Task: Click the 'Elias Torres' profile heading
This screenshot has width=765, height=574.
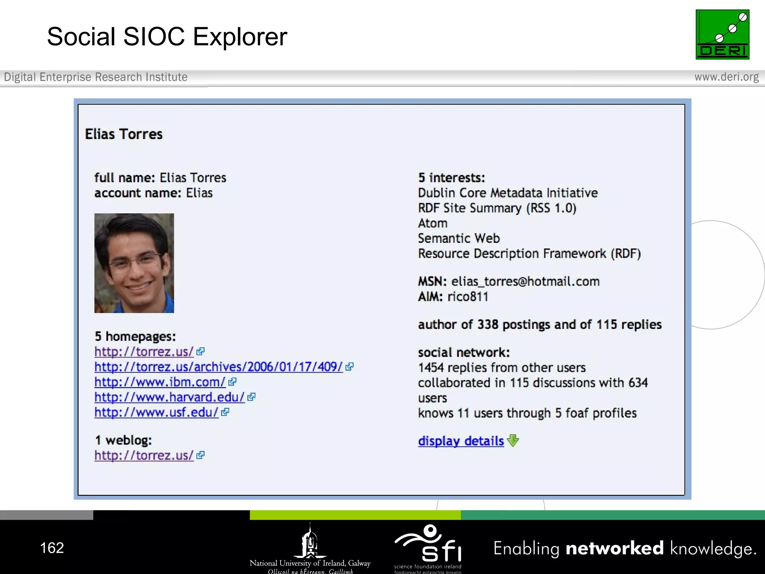Action: [x=124, y=134]
